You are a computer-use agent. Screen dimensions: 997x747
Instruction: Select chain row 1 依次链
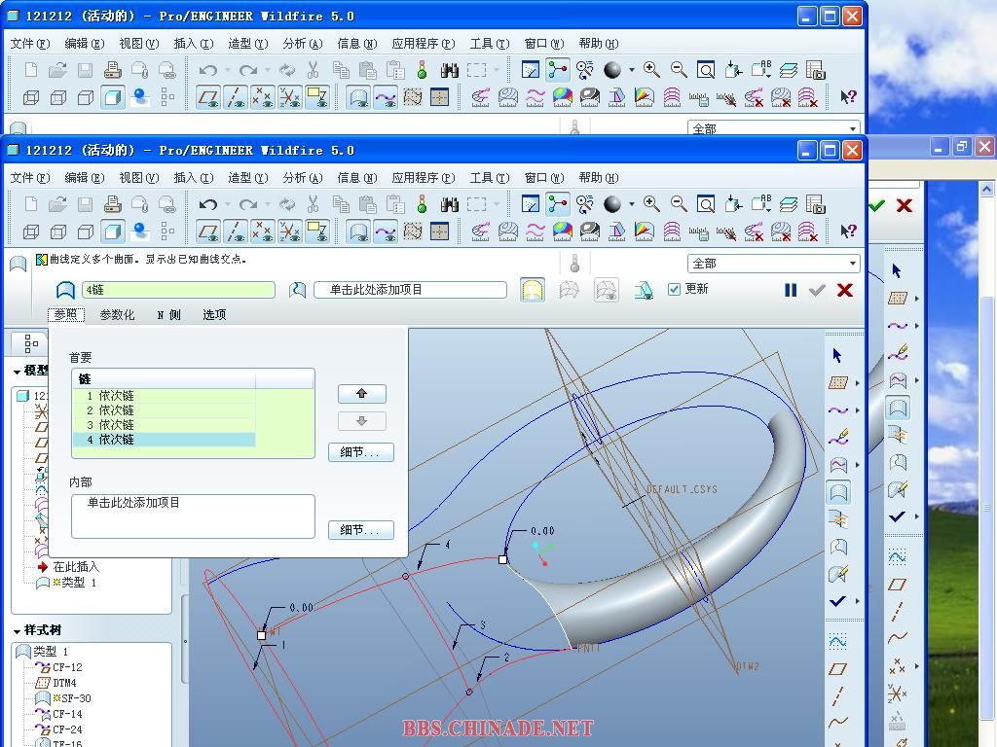pyautogui.click(x=164, y=396)
